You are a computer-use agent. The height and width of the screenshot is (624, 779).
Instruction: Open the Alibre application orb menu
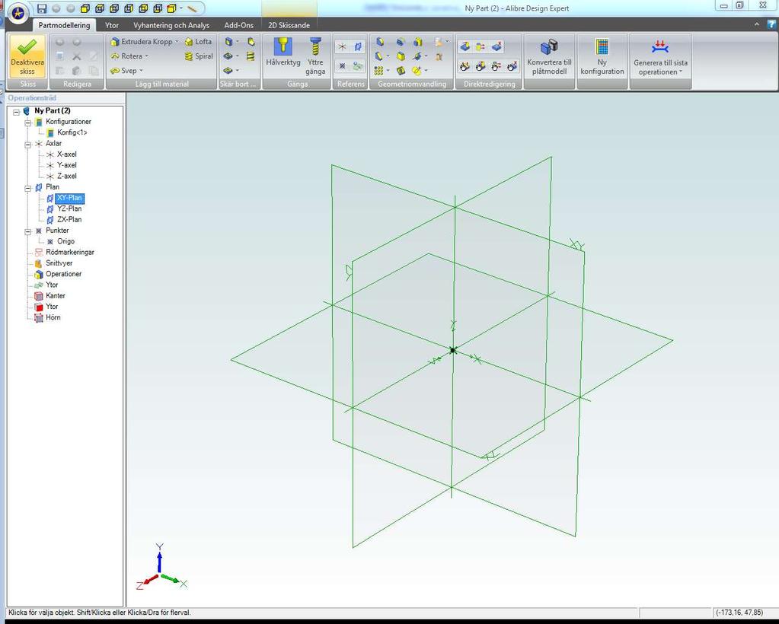18,13
